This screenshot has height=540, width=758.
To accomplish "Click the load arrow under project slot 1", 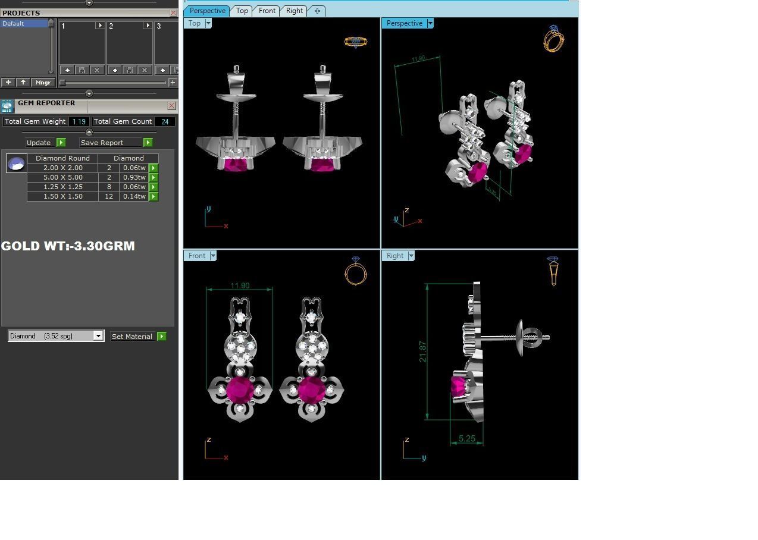I will [67, 70].
